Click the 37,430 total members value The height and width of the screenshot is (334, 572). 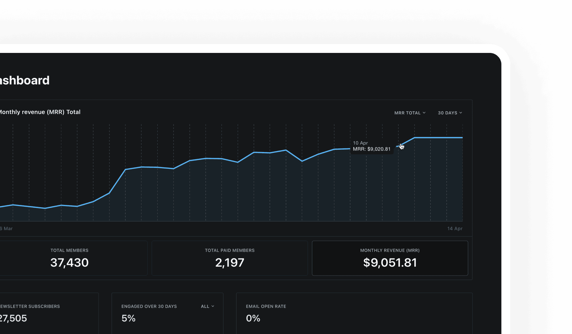(69, 263)
